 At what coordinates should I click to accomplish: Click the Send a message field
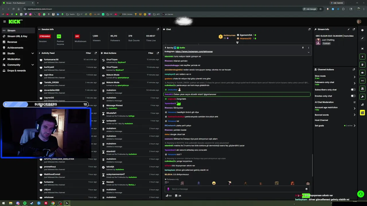pos(237,189)
